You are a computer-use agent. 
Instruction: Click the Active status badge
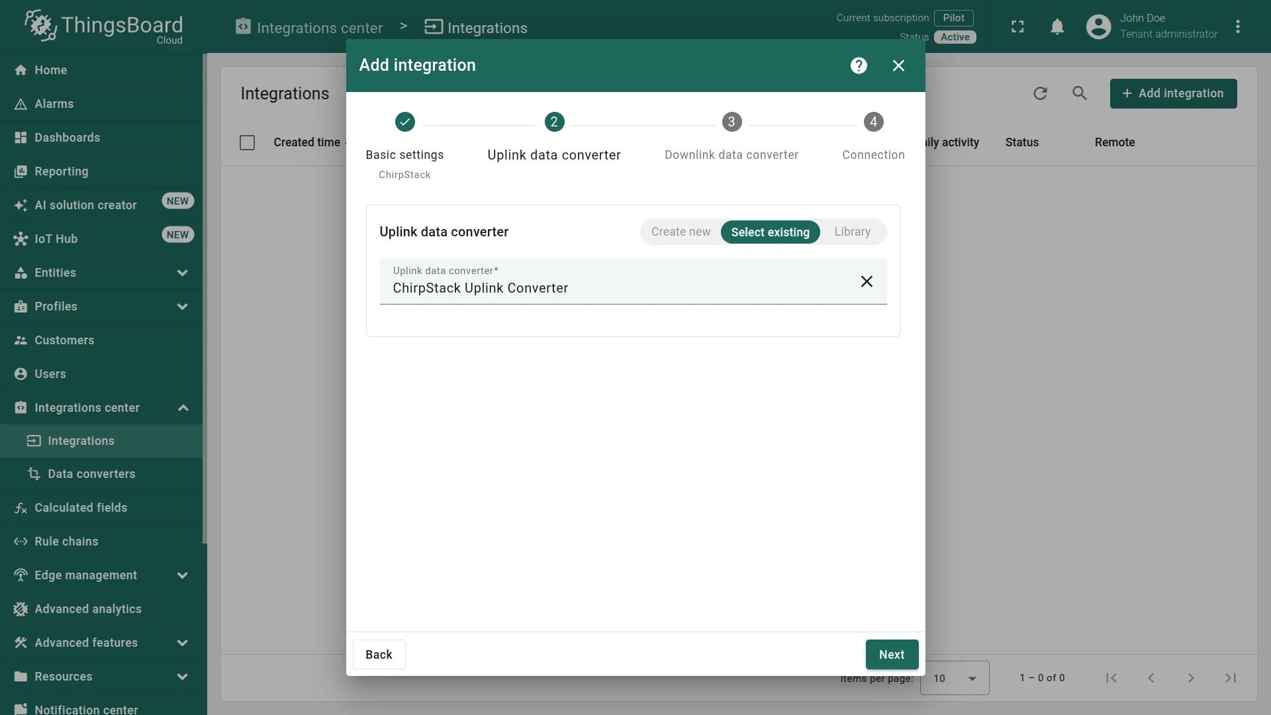(x=955, y=37)
